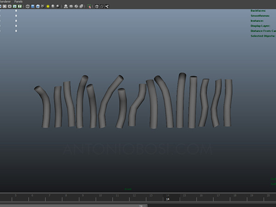Click the Distance From Camera HUD label
Viewport: 276px width, 207px height.
[263, 31]
